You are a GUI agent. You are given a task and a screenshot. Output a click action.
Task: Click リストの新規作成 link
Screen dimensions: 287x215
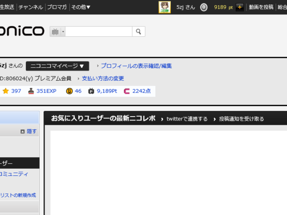click(18, 195)
